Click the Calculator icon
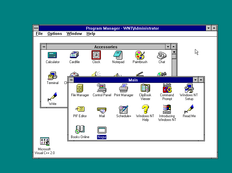 [52, 55]
